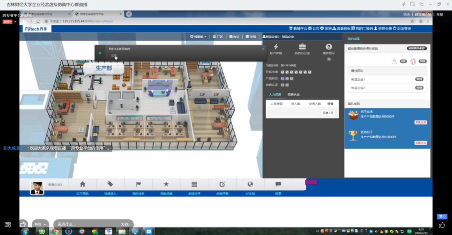Switch to the 资质认证 tab
This screenshot has height=235, width=452.
point(293,94)
